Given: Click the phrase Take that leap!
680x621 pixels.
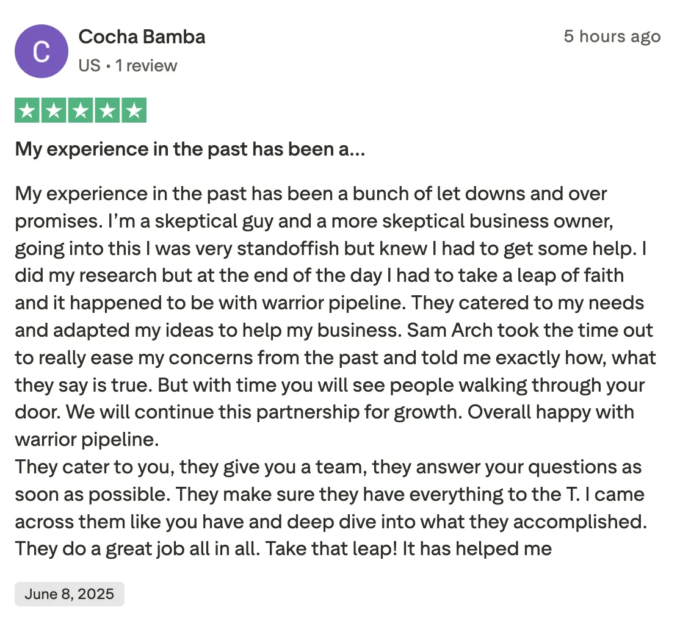Looking at the screenshot, I should (331, 548).
